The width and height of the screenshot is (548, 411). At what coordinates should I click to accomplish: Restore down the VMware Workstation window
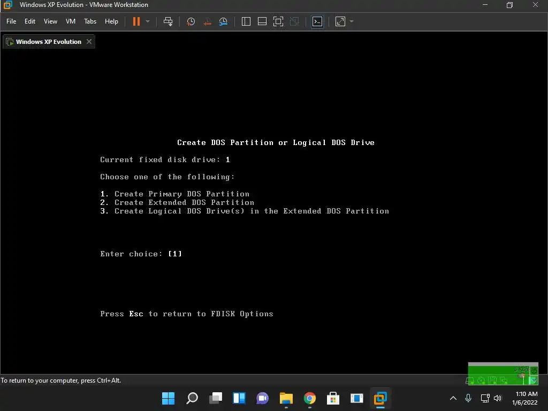tap(509, 5)
